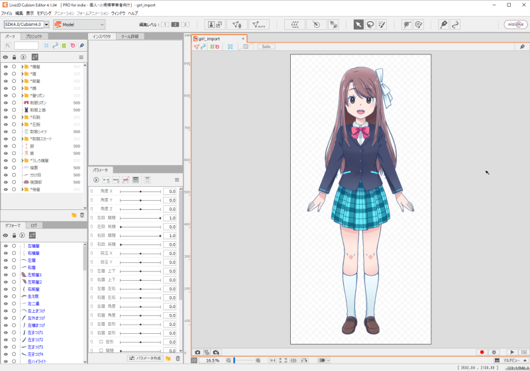530x371 pixels.
Task: Click the 1:1 zoom button
Action: [272, 360]
